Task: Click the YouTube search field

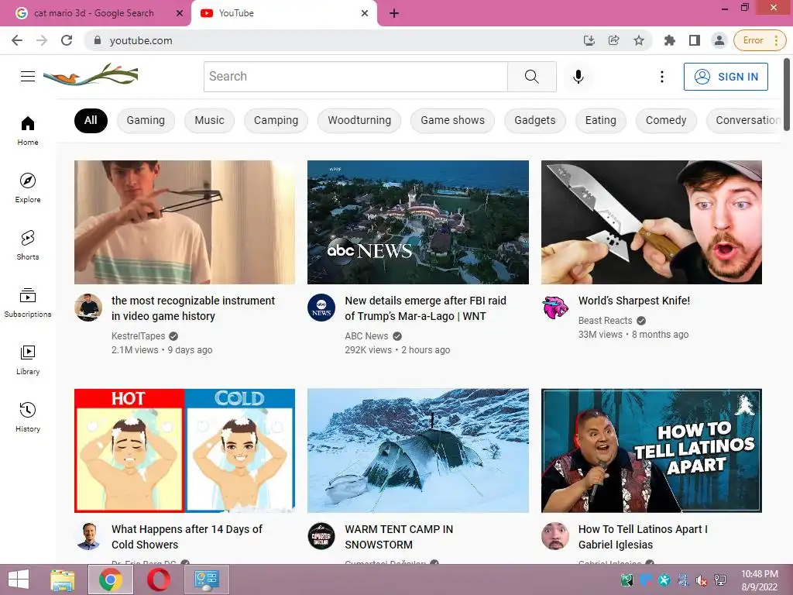Action: [355, 77]
